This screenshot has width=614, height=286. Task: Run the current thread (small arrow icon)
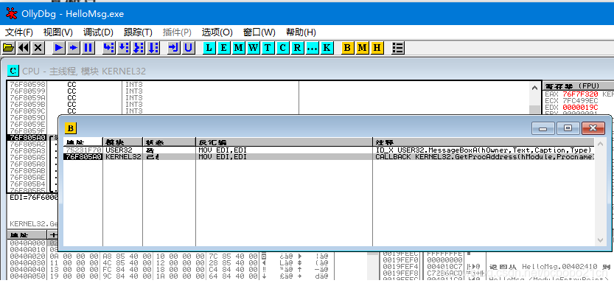click(x=73, y=48)
